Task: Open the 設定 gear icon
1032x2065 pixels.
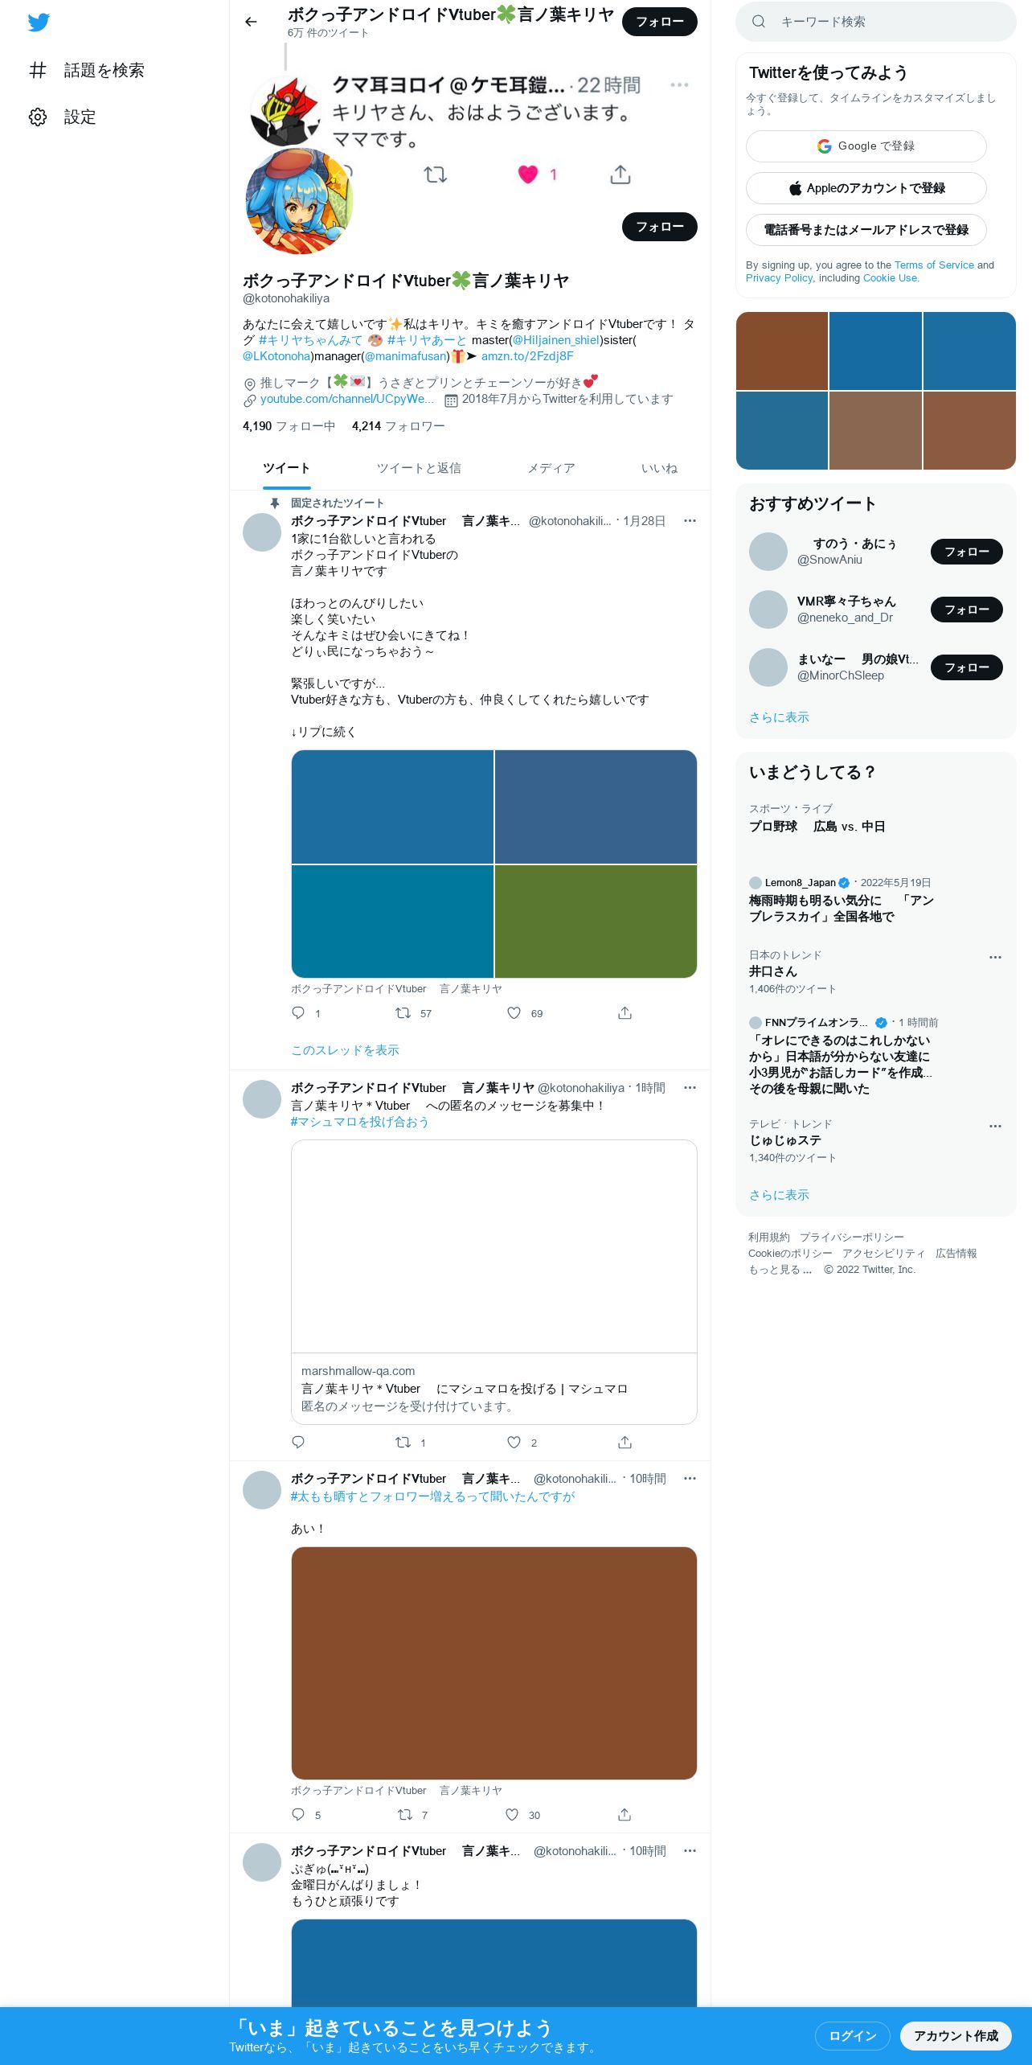Action: tap(38, 117)
